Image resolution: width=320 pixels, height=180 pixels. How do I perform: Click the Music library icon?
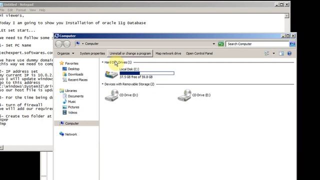tap(64, 101)
